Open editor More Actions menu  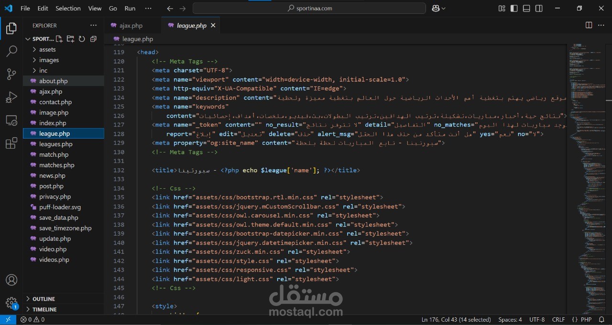coord(602,25)
